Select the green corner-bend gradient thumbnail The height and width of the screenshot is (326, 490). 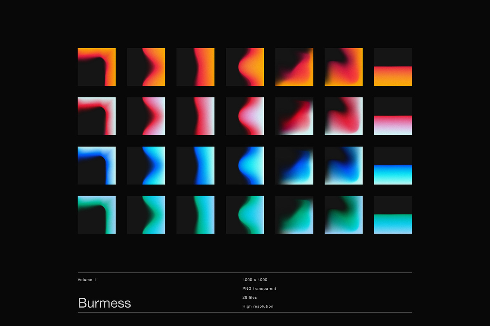click(x=97, y=215)
